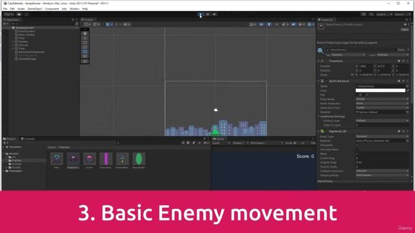Open the undo history icon in the toolbar
The image size is (415, 233).
pyautogui.click(x=364, y=14)
